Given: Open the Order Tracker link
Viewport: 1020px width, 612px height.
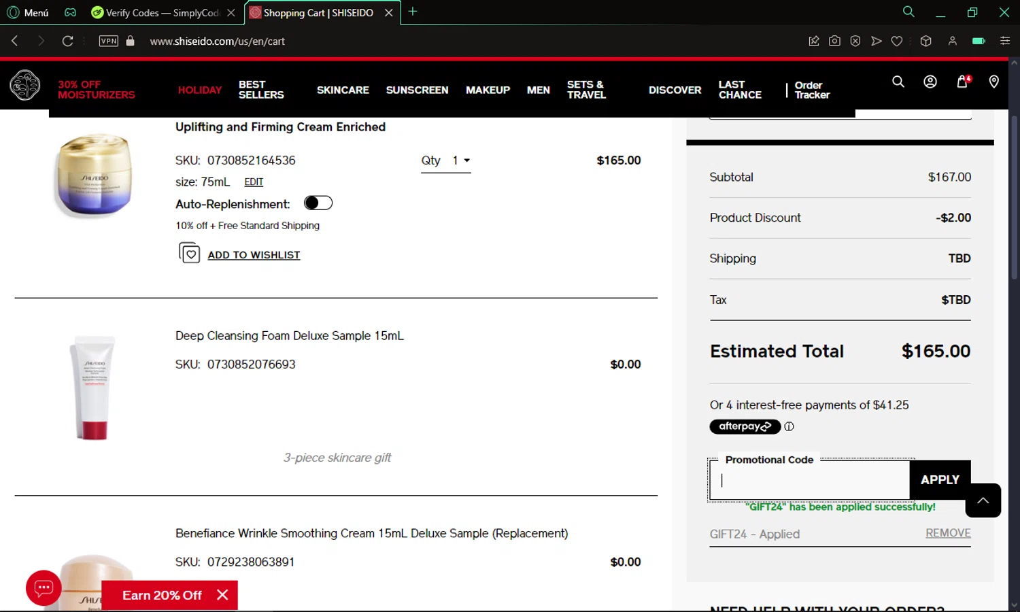Looking at the screenshot, I should tap(812, 90).
